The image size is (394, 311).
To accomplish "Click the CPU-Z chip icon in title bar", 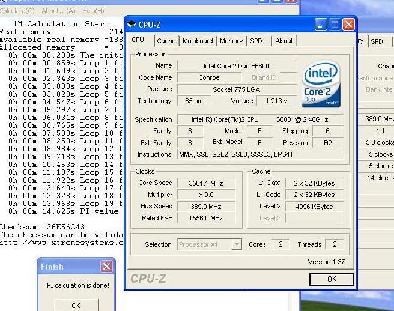I will click(131, 25).
